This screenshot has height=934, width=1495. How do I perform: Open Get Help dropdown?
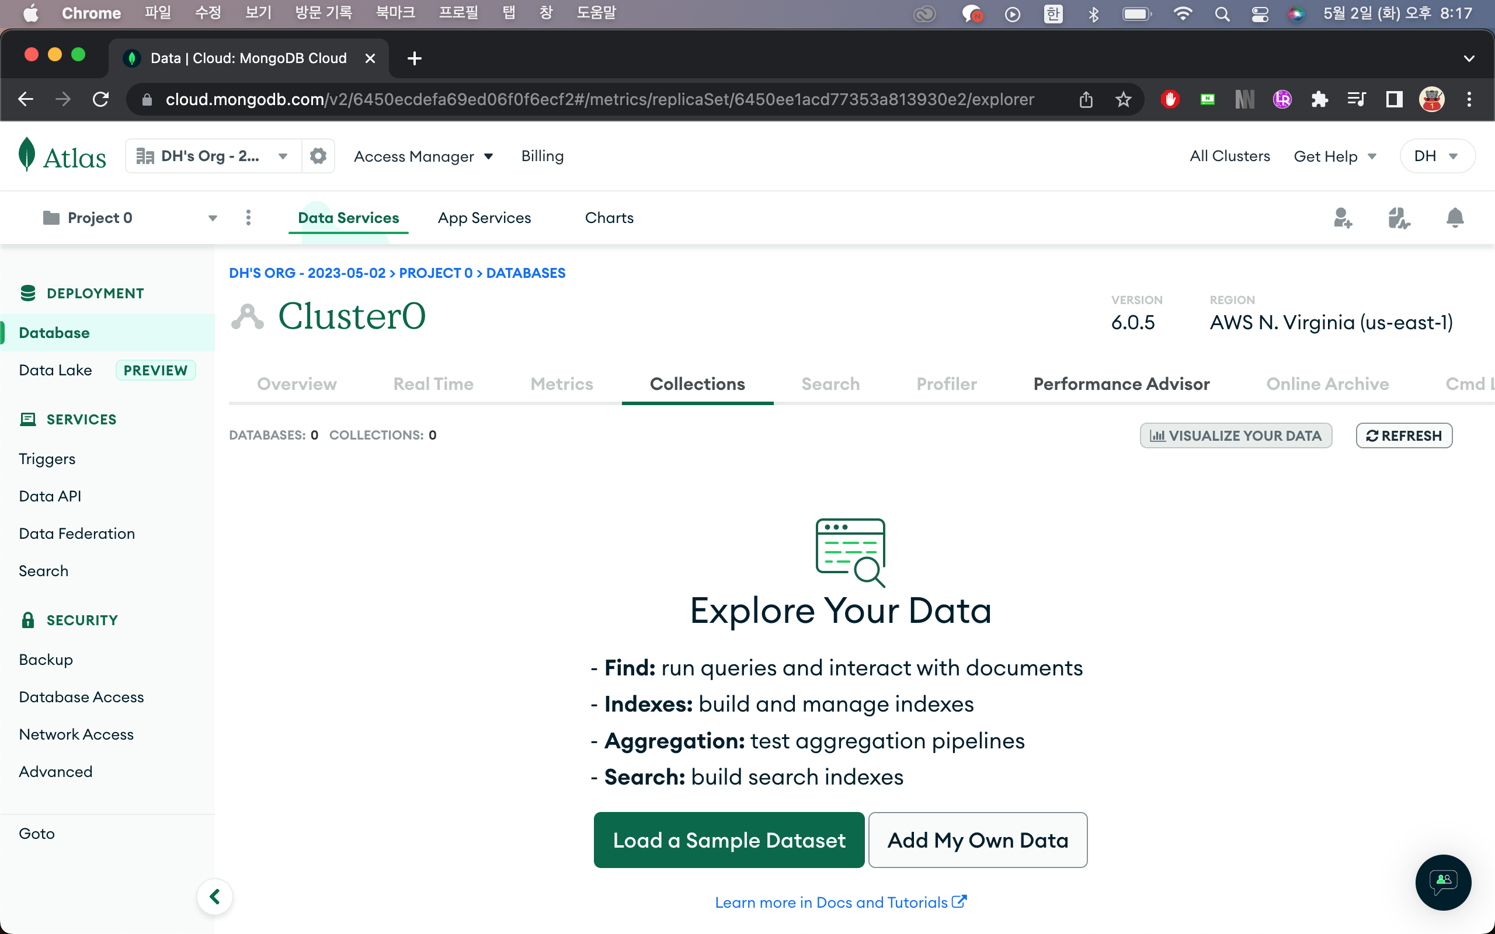click(1334, 156)
